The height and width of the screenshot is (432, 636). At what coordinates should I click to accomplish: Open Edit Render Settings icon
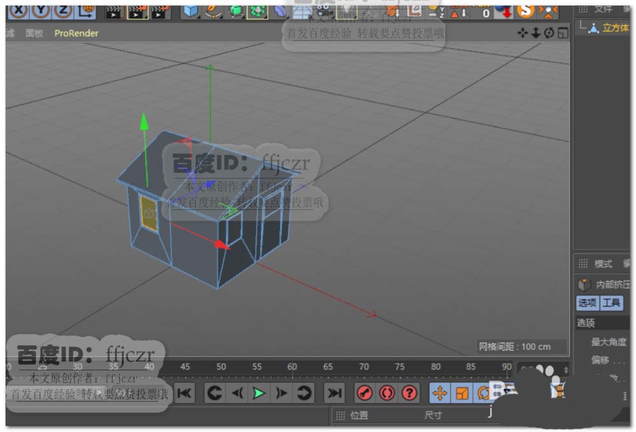tap(160, 12)
